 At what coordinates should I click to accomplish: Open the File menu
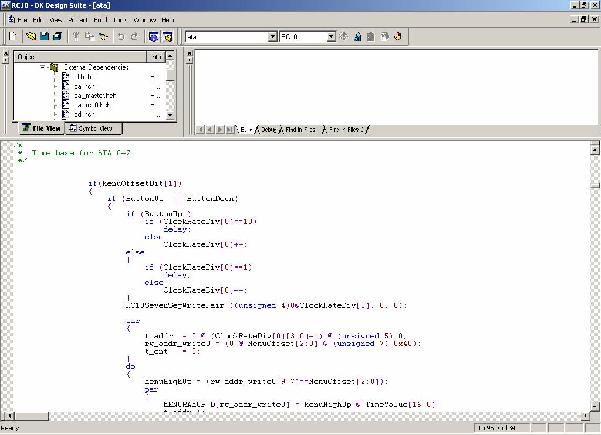22,20
